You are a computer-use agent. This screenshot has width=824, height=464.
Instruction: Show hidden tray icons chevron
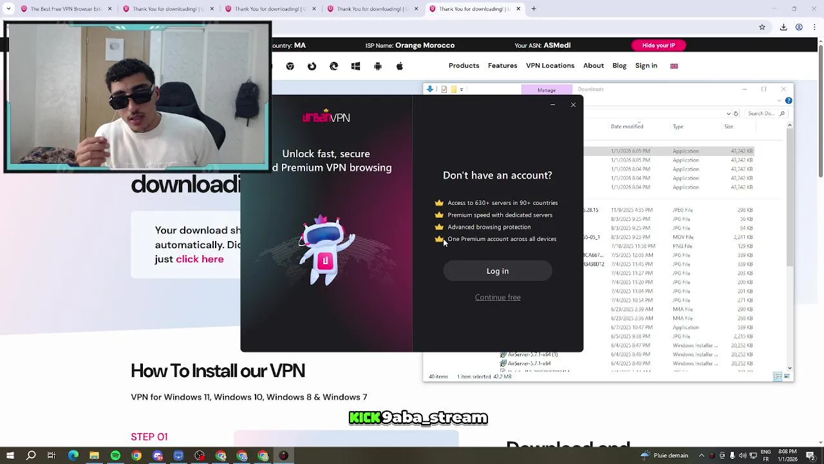[x=702, y=456]
